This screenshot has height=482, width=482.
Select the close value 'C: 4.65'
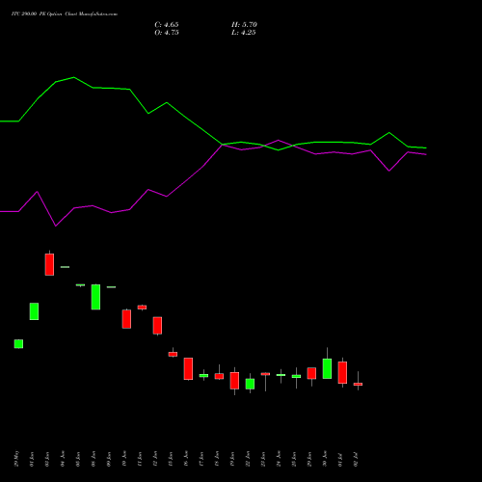pyautogui.click(x=167, y=25)
